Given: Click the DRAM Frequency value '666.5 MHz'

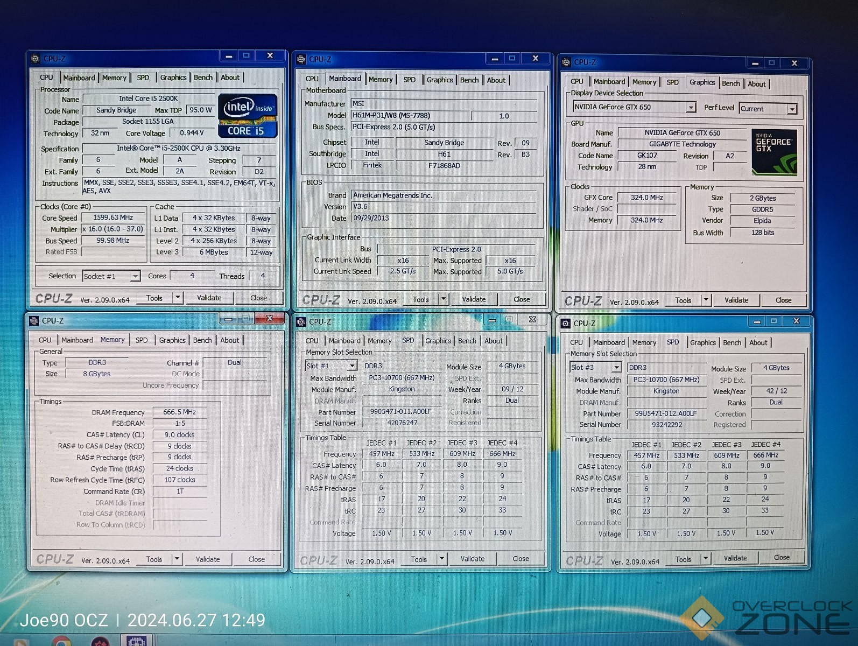Looking at the screenshot, I should (x=180, y=412).
